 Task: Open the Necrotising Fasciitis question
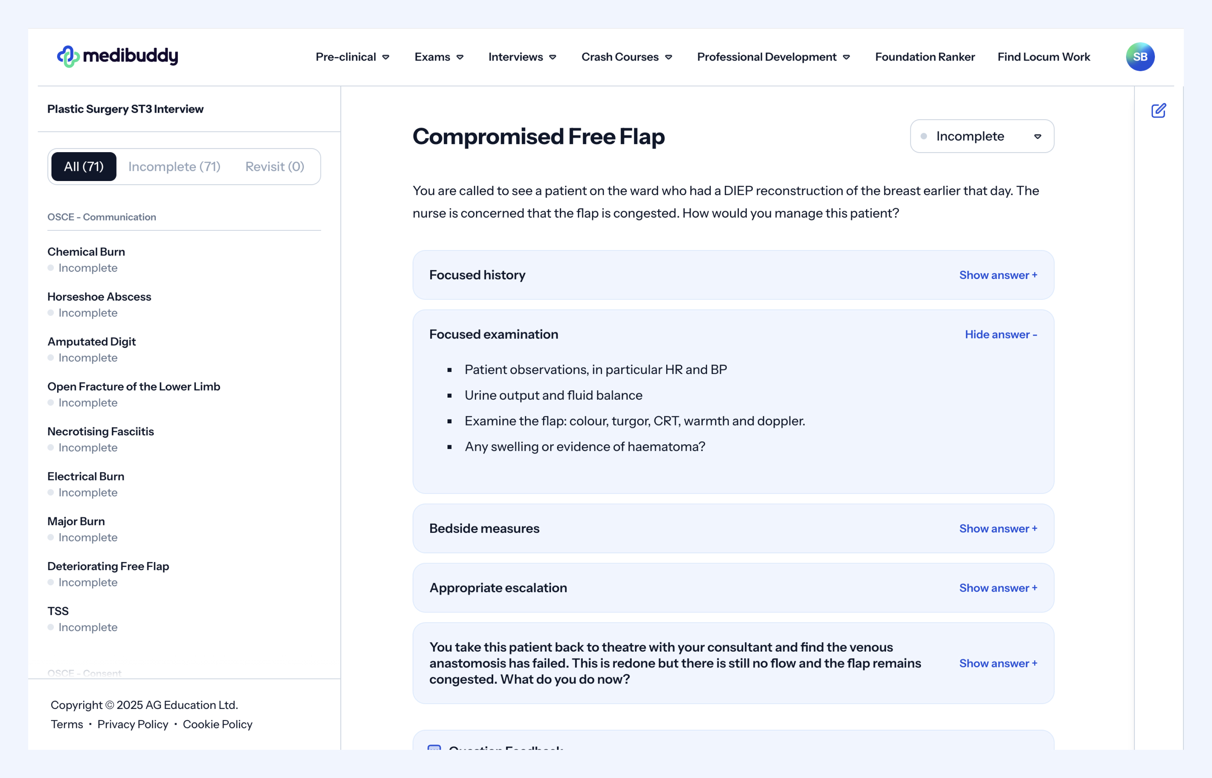point(100,431)
